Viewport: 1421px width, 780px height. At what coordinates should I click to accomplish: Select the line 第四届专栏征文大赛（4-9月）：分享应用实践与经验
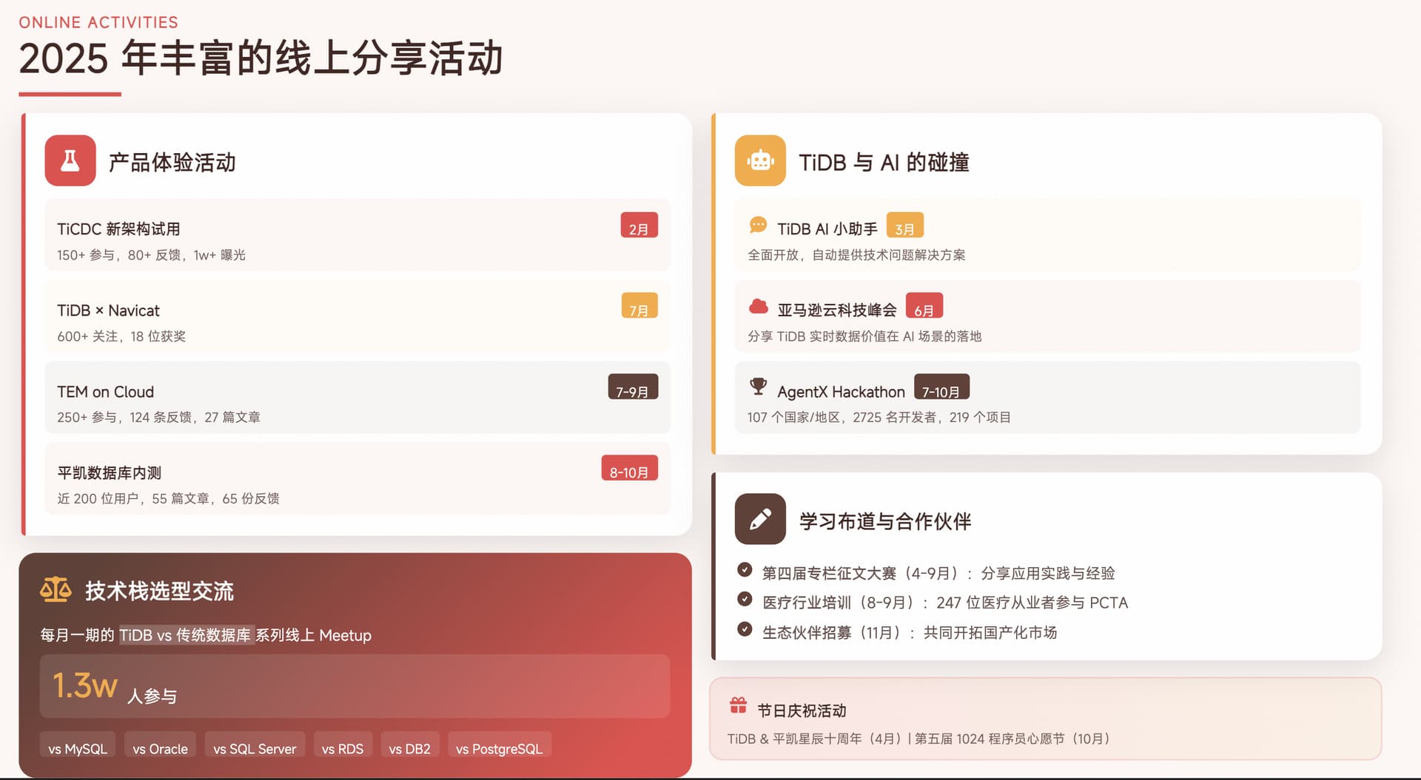[938, 573]
